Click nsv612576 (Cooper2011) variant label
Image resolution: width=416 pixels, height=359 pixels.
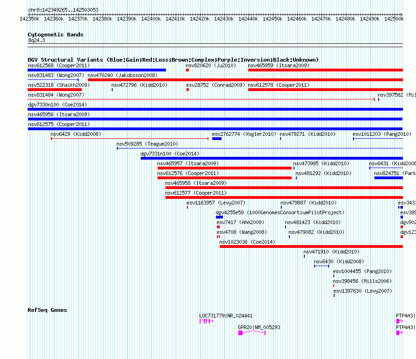188,173
